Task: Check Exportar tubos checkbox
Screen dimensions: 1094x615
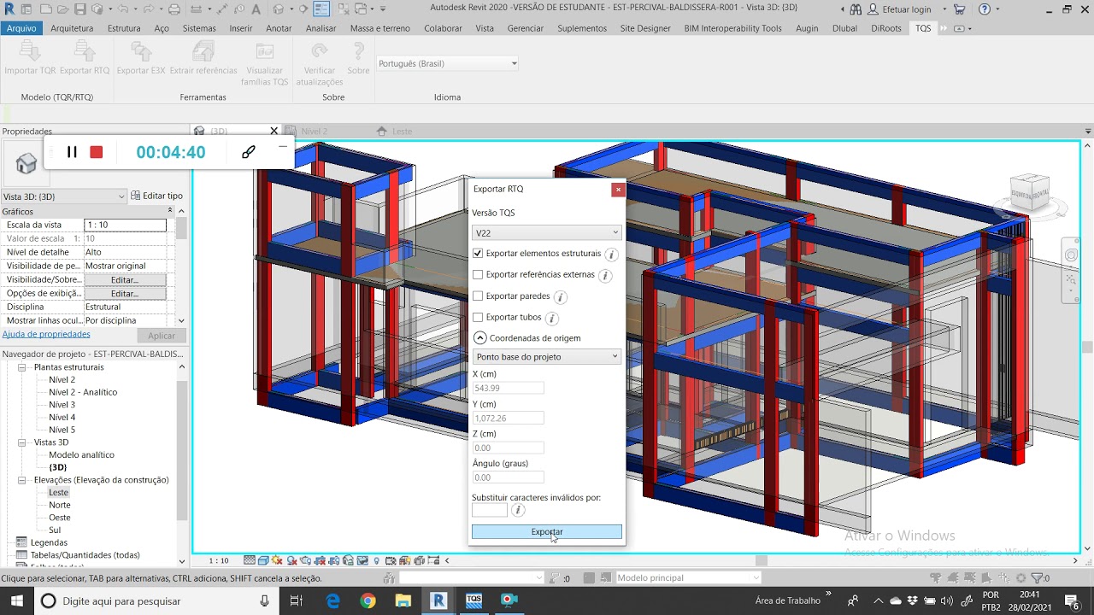Action: click(478, 318)
